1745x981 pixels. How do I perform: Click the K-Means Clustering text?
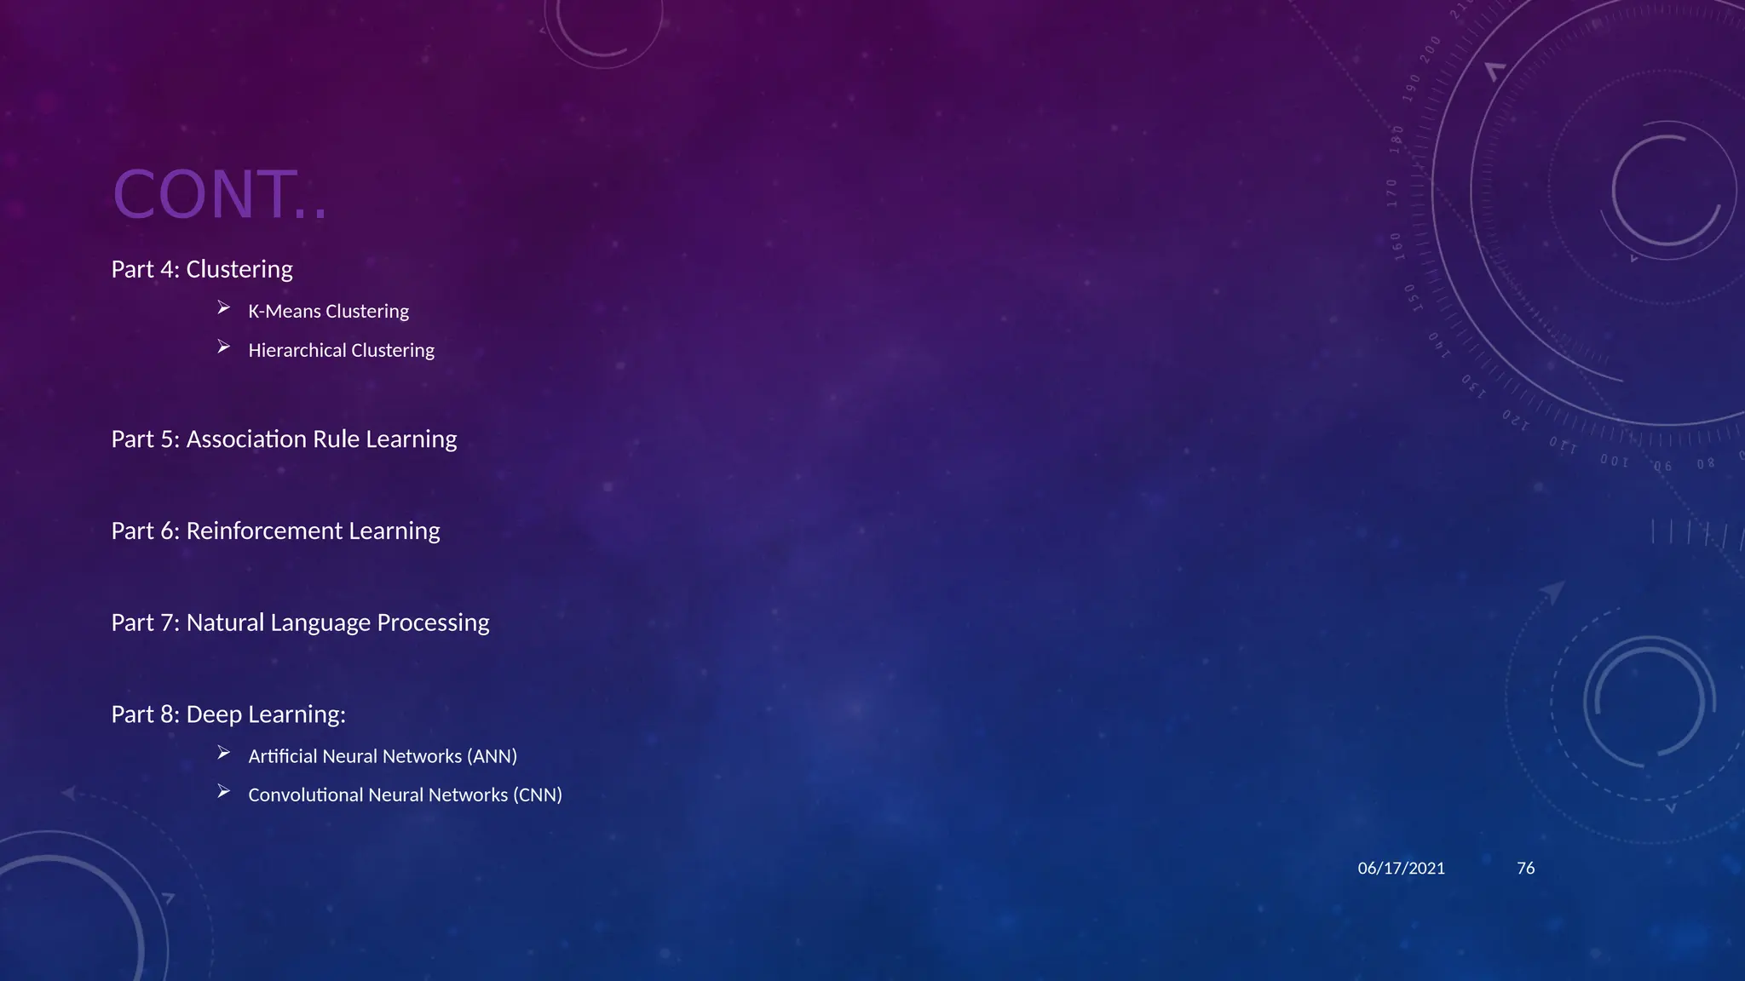point(328,312)
